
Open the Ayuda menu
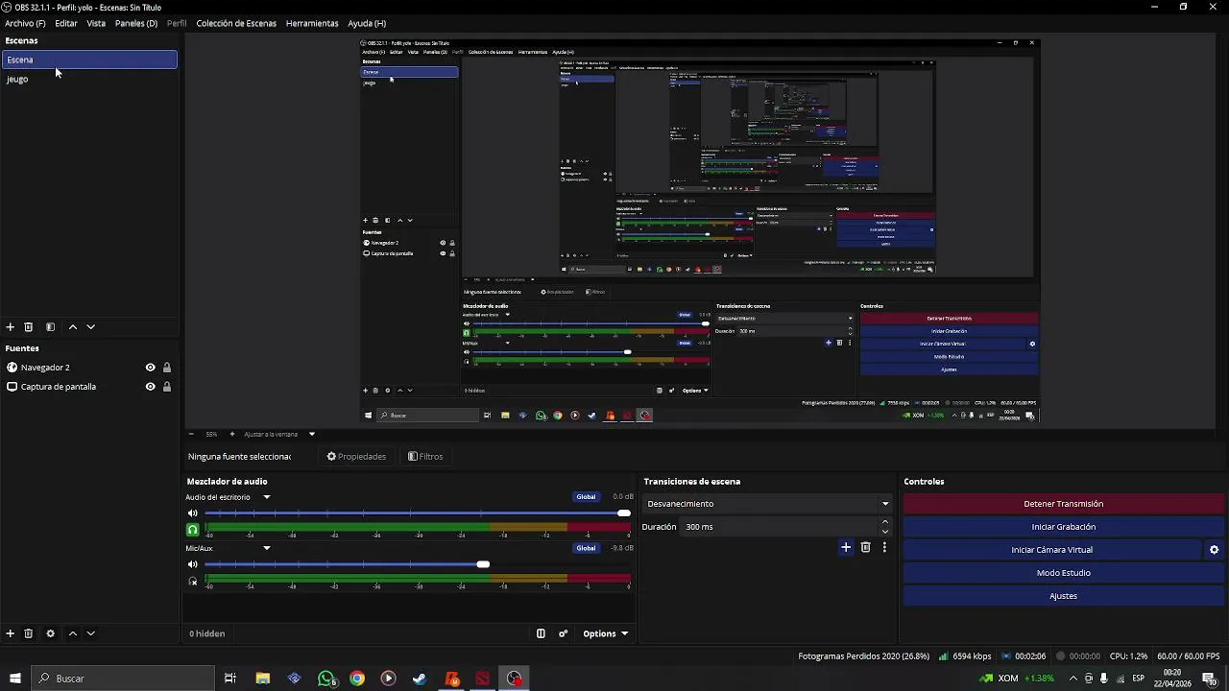367,23
